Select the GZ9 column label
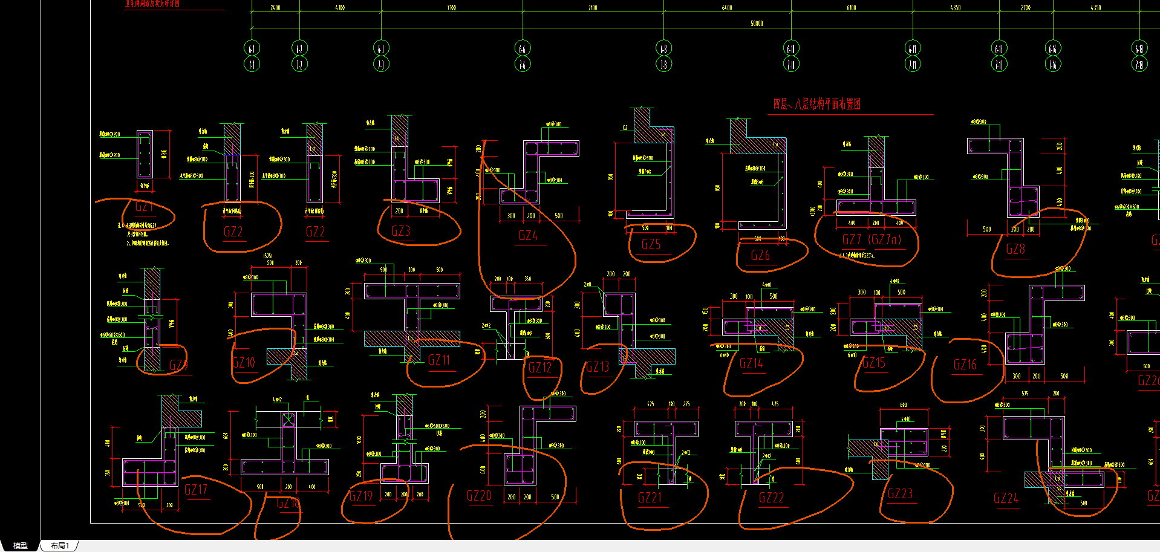The height and width of the screenshot is (552, 1160). pyautogui.click(x=178, y=365)
